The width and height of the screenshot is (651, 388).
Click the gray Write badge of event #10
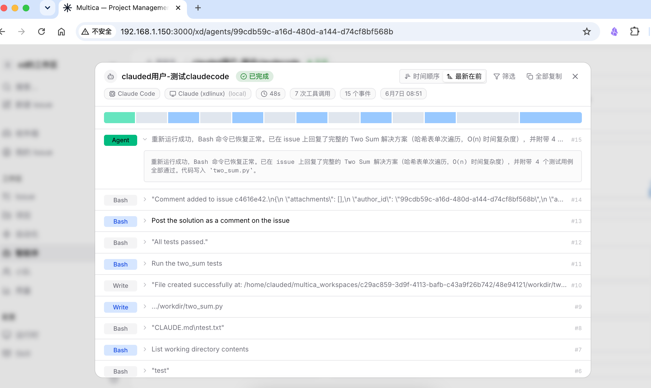[121, 286]
